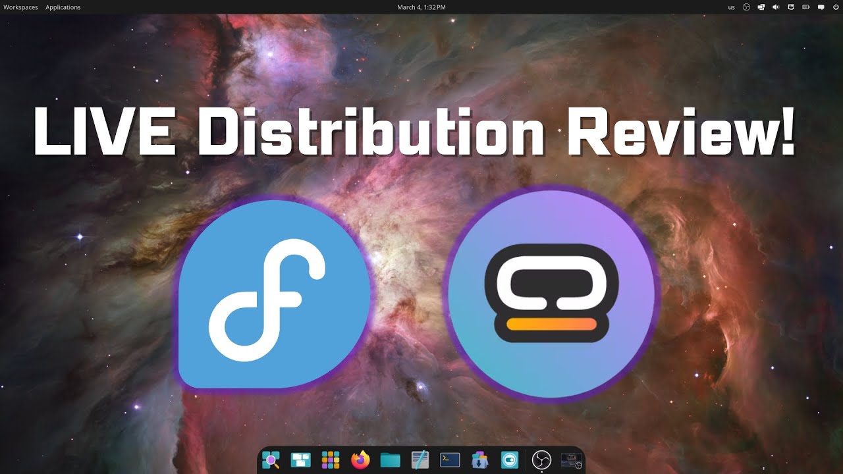Viewport: 843px width, 474px height.
Task: Open the wired network applet
Action: pos(791,7)
